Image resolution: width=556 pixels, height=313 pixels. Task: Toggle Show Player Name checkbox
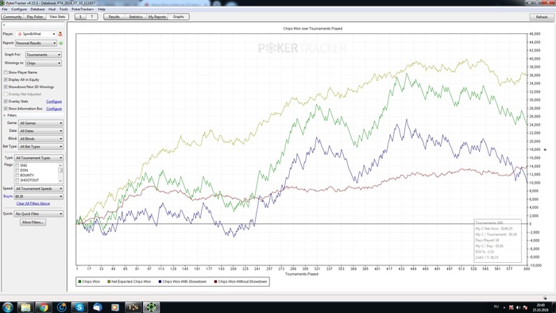pyautogui.click(x=6, y=72)
